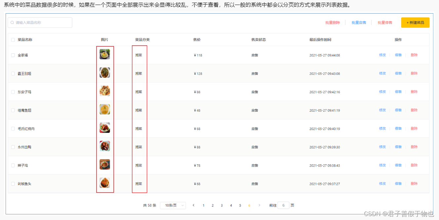Viewport: 439px width, 220px height.
Task: Click the 批量启售 link
Action: 359,22
